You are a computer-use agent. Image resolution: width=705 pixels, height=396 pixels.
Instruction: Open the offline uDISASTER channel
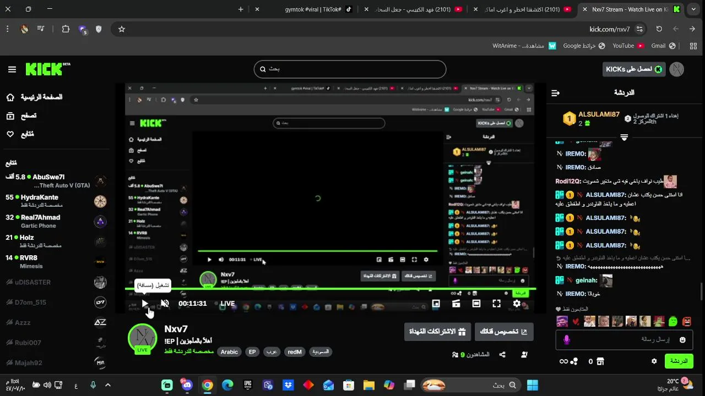point(55,282)
